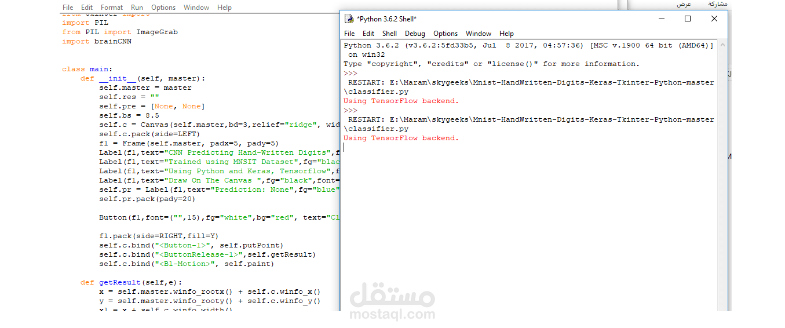785x328 pixels.
Task: Click the 'self.res = ""' line
Action: 129,97
